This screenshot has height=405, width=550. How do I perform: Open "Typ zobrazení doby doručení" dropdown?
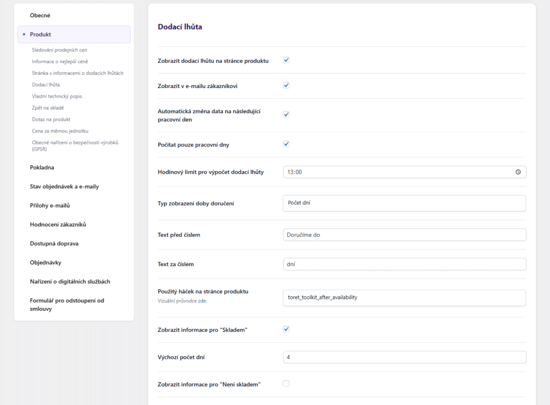404,203
